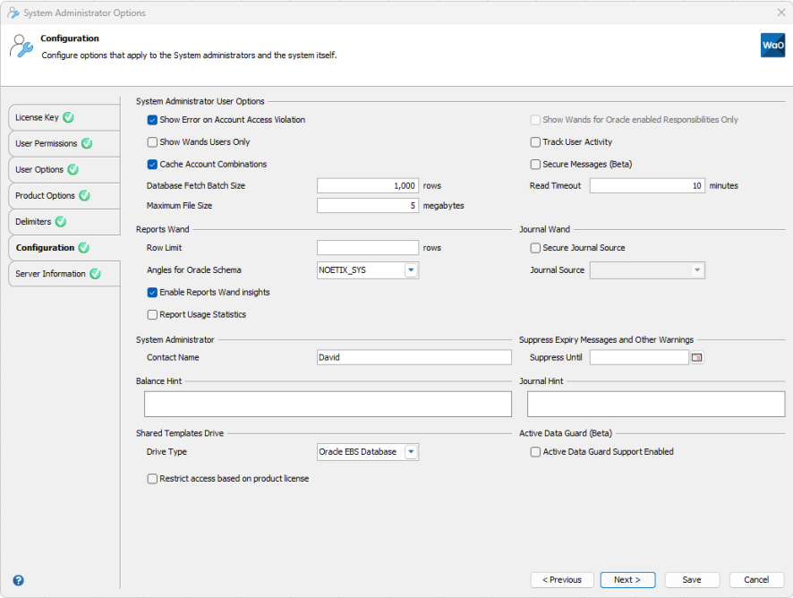Expand the Journal Source dropdown
793x598 pixels.
(697, 269)
